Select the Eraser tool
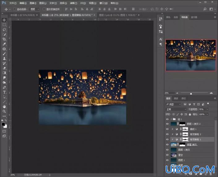The height and width of the screenshot is (177, 218). (x=4, y=68)
